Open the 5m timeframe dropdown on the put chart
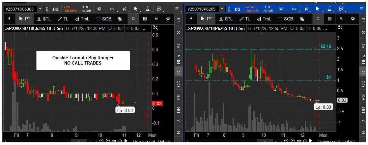Screen dimensions: 368x145 coord(295,9)
